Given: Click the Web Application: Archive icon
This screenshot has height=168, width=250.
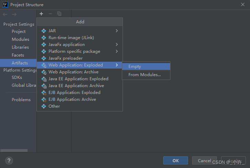Looking at the screenshot, I should click(44, 72).
